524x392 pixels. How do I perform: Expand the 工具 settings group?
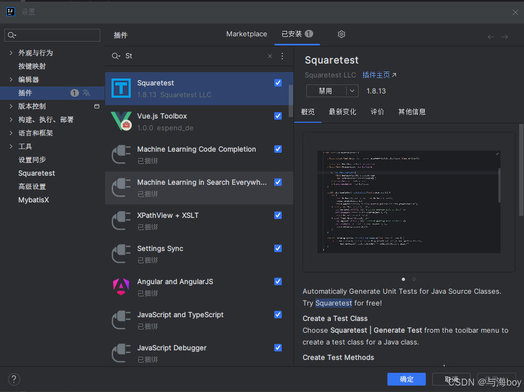pyautogui.click(x=11, y=146)
